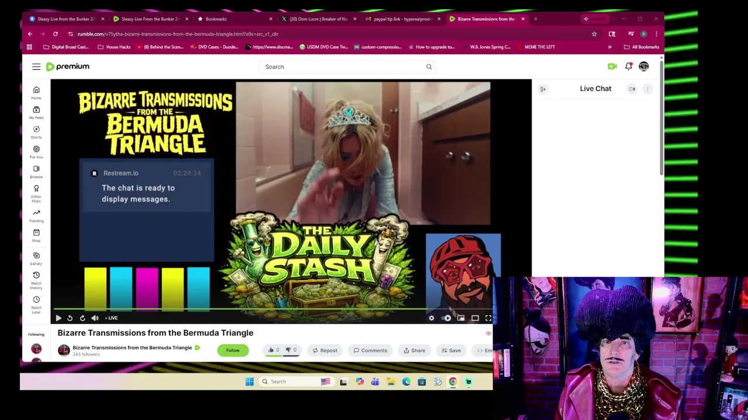The height and width of the screenshot is (420, 748).
Task: Click the red viewers eye icon
Action: (489, 334)
